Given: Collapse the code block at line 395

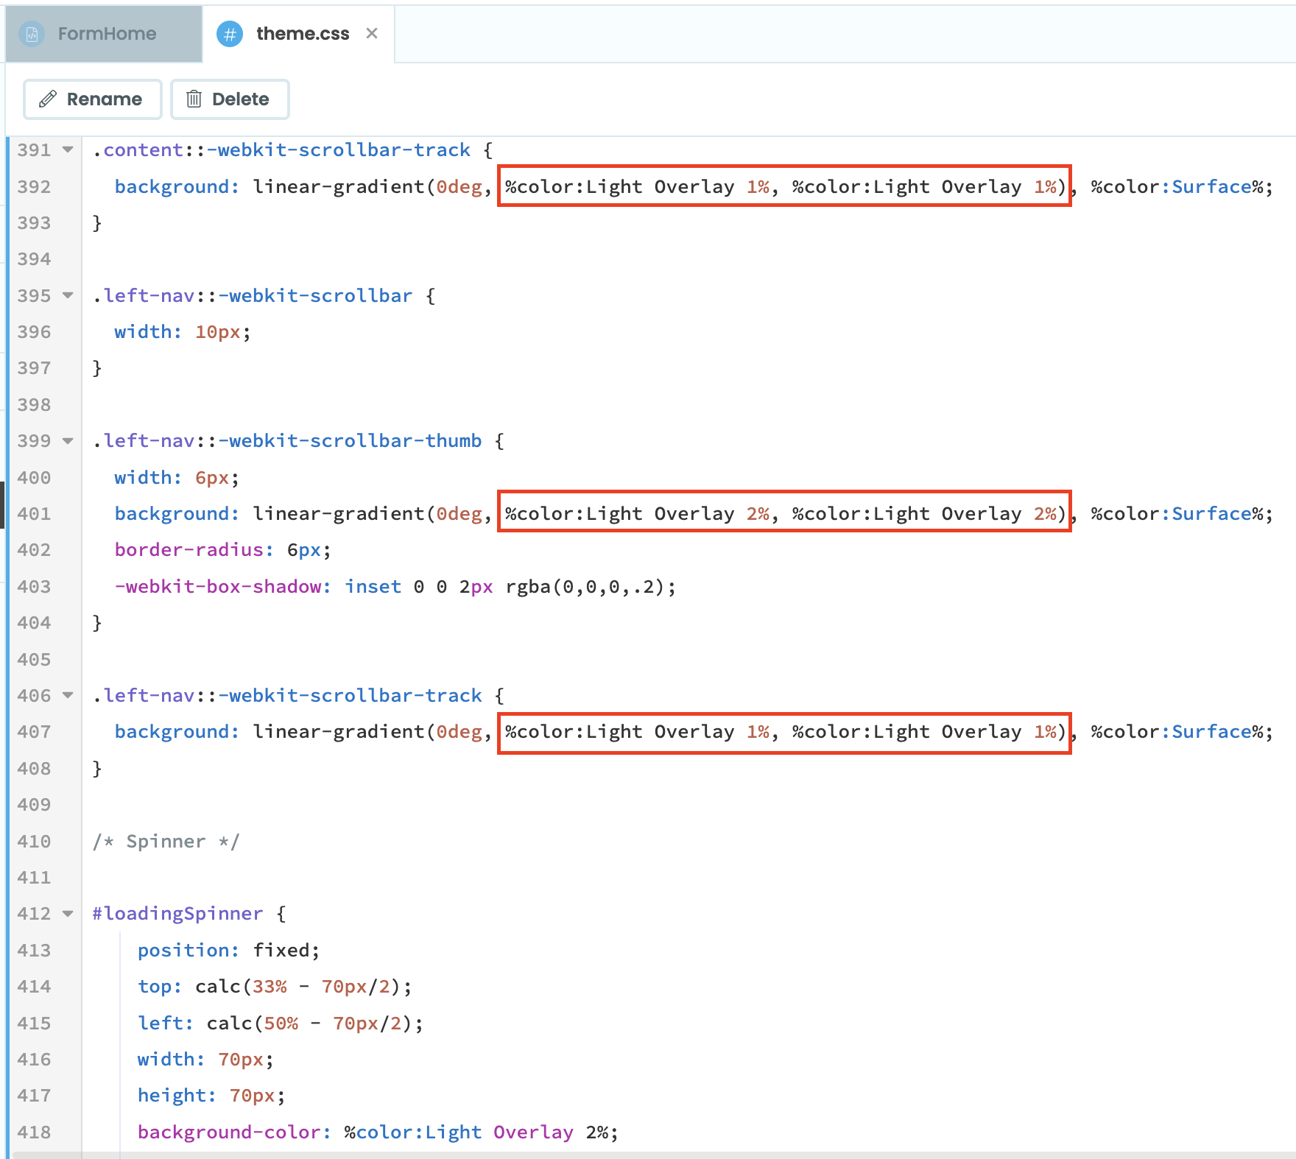Looking at the screenshot, I should pyautogui.click(x=68, y=295).
